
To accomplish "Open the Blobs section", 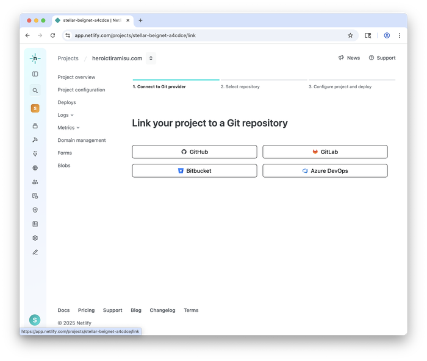I will tap(64, 165).
